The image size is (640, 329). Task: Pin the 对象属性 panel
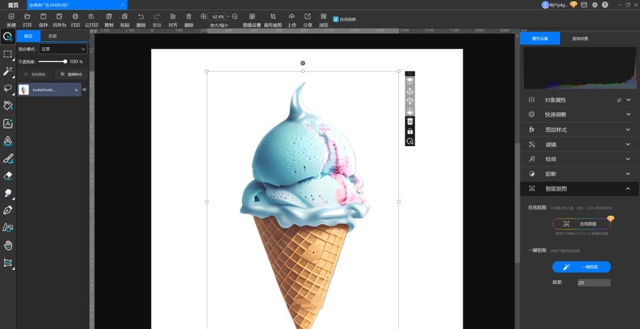click(619, 100)
